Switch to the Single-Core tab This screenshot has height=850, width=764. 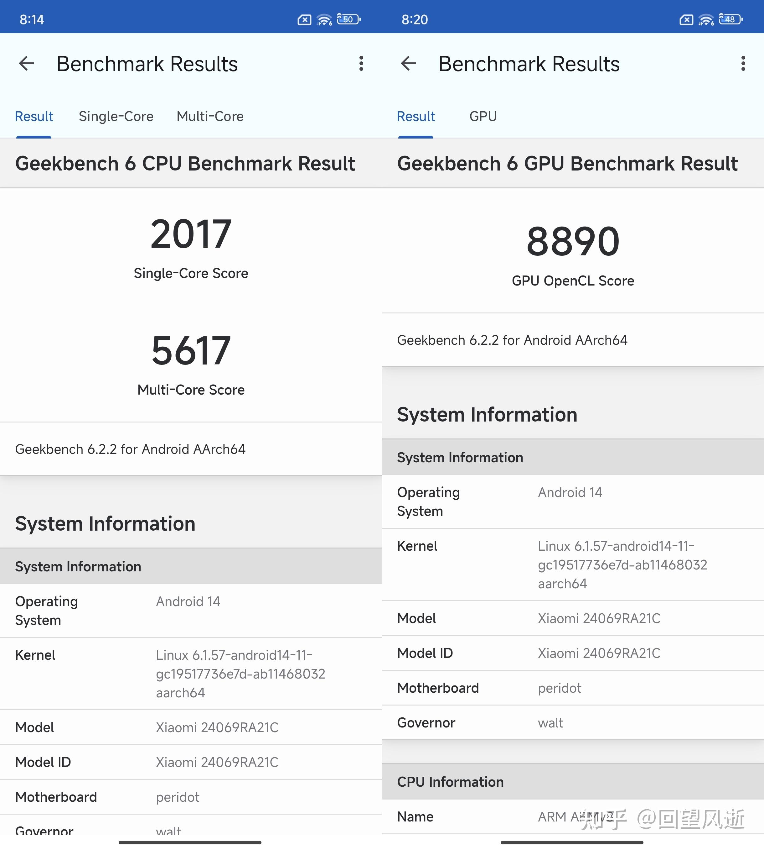point(116,116)
